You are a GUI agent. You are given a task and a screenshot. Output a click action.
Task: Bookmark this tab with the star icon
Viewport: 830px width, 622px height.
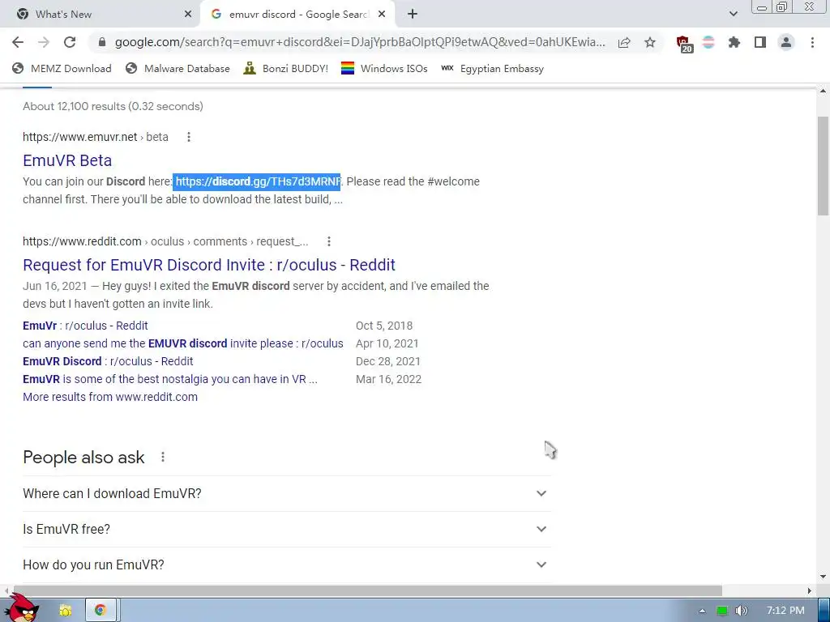[x=650, y=42]
